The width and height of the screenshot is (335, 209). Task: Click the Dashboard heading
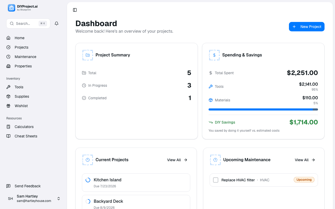pyautogui.click(x=96, y=23)
